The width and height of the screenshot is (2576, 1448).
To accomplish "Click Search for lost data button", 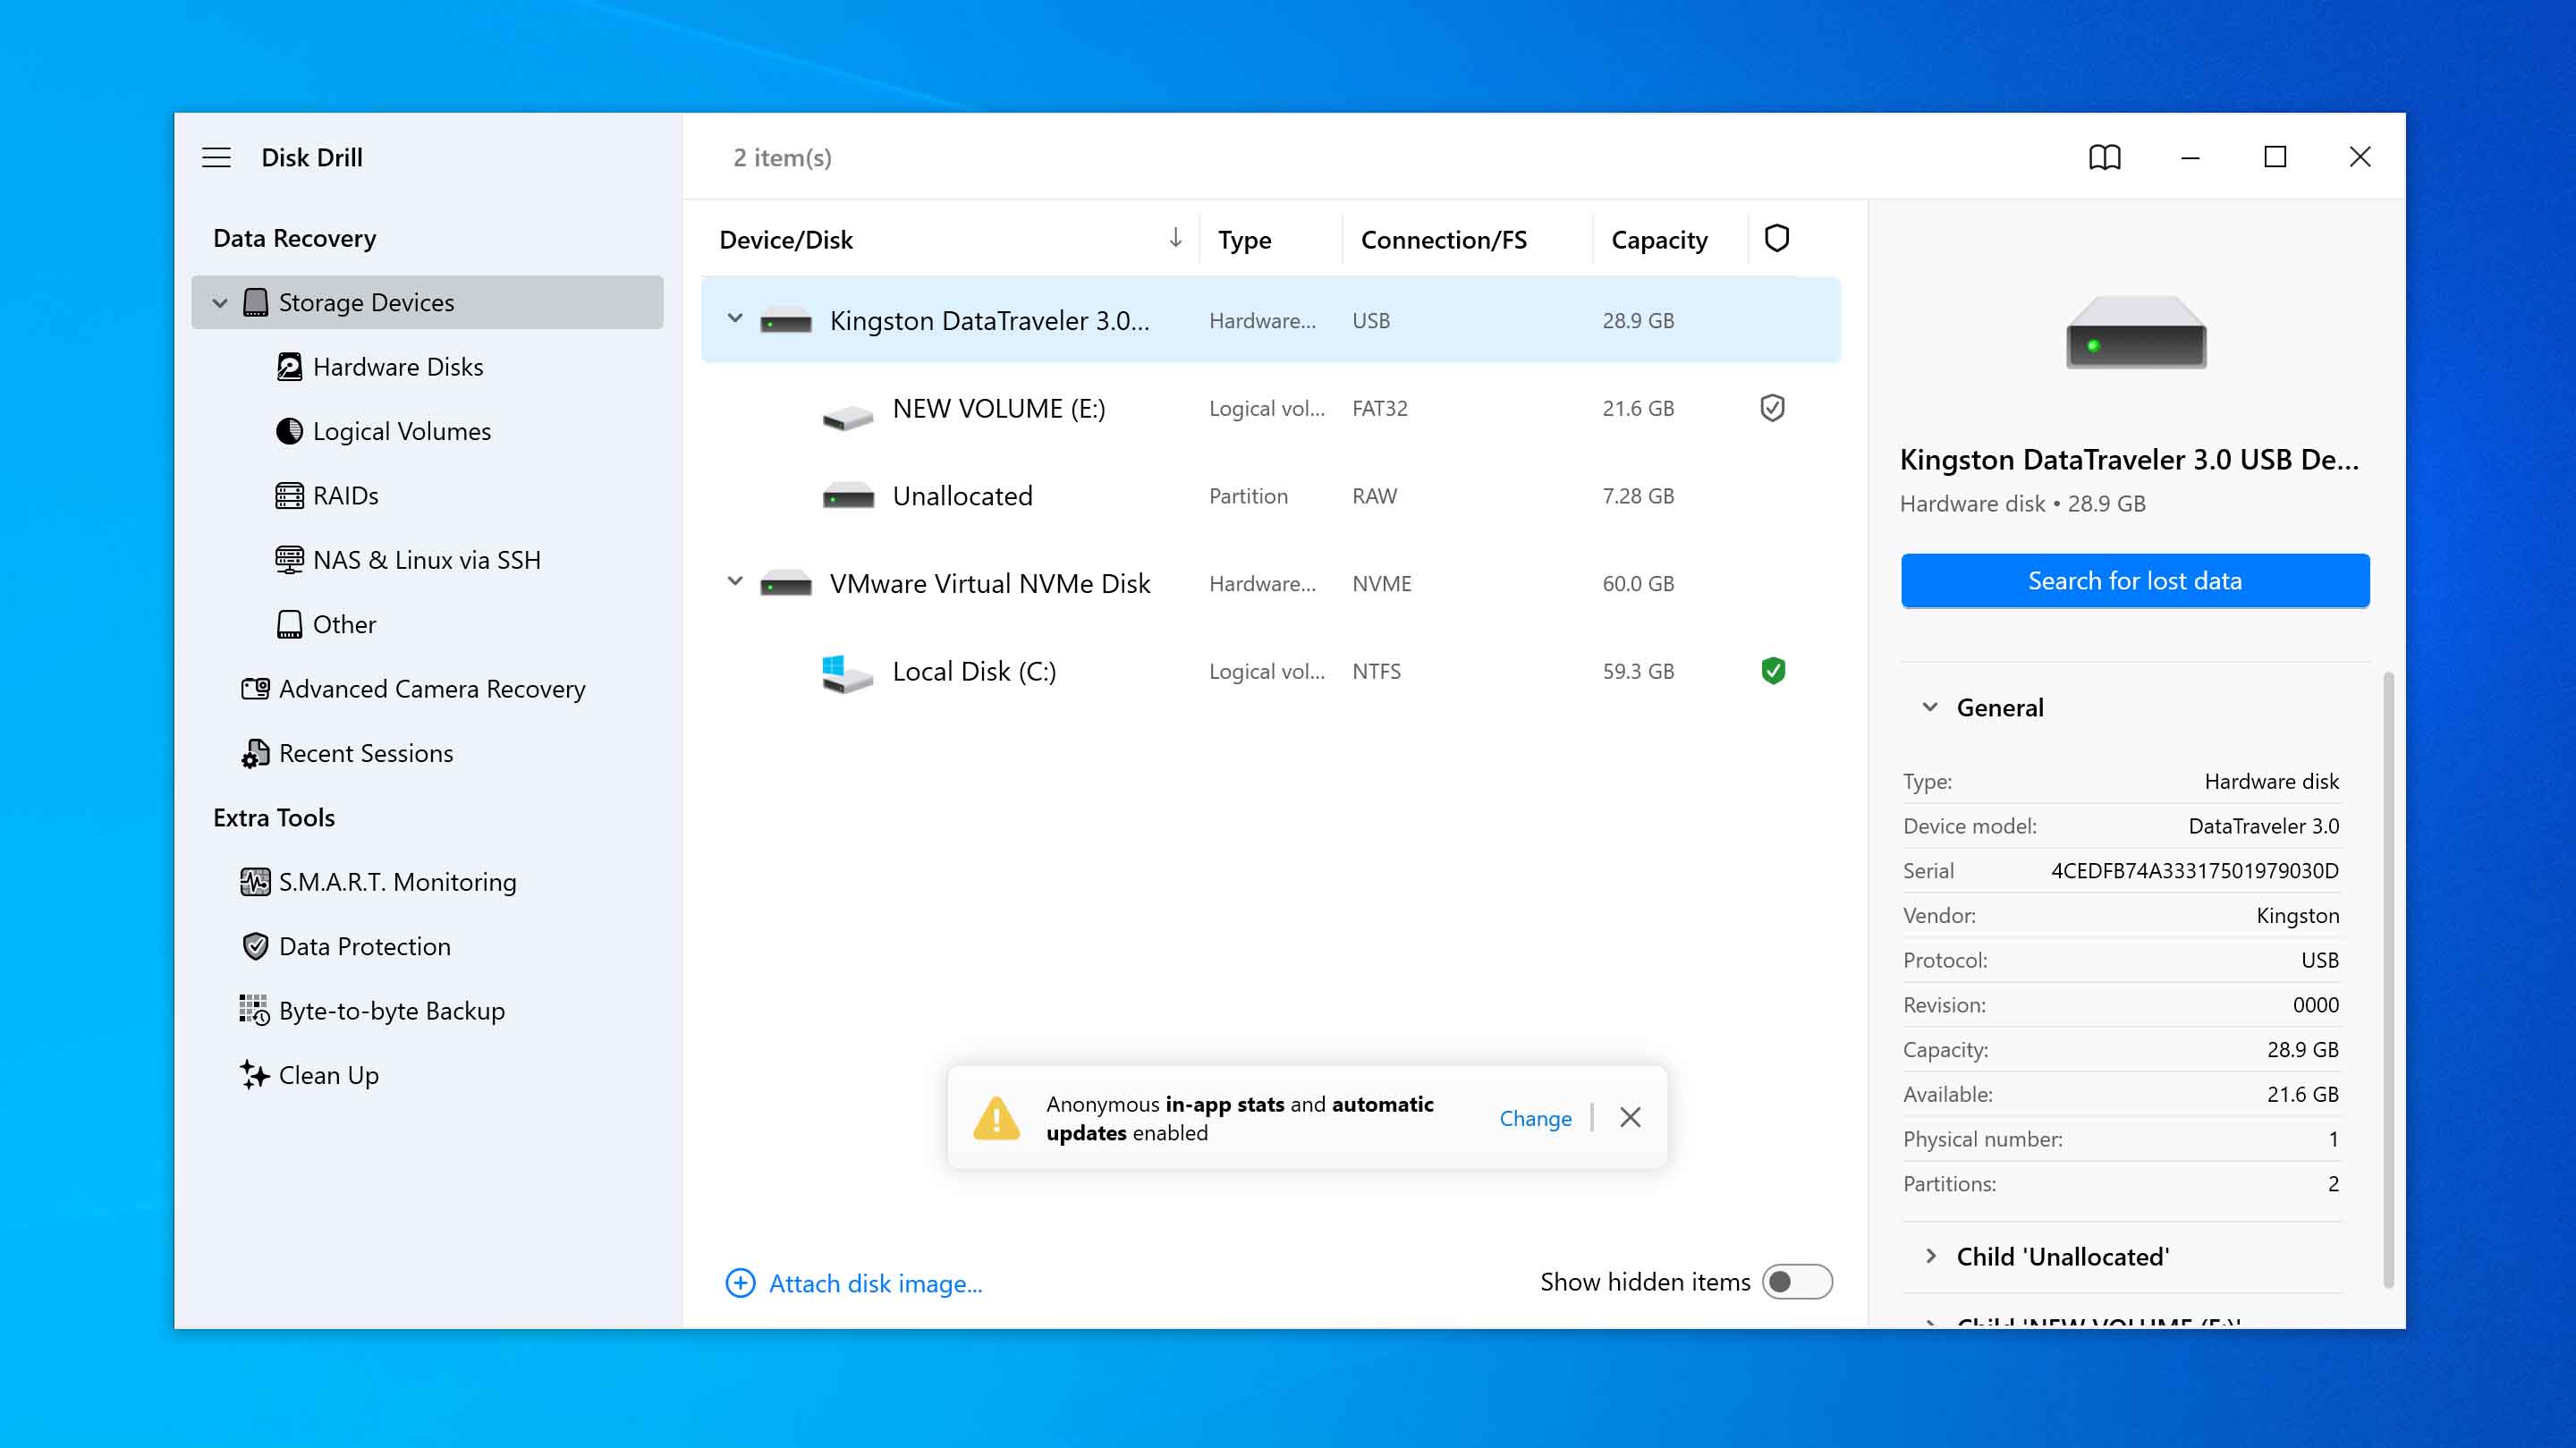I will coord(2134,581).
